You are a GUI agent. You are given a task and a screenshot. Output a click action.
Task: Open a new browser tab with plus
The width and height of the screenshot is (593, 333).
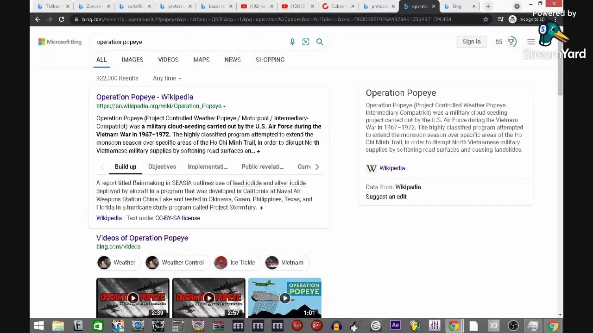point(488,6)
